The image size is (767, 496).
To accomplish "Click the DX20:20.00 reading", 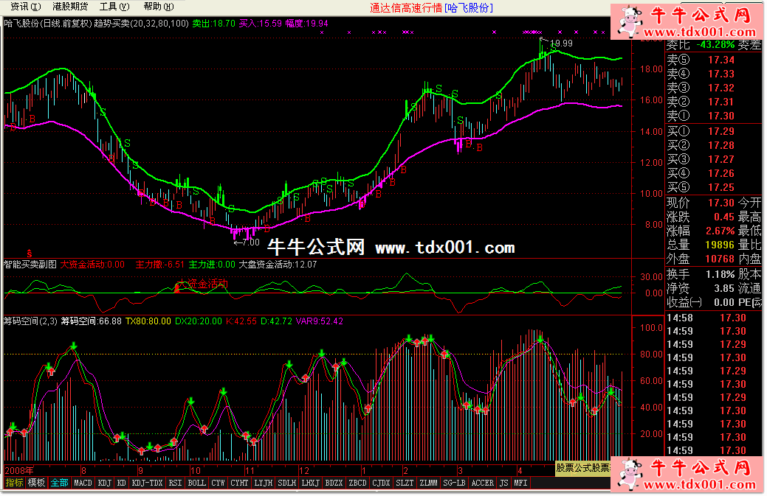I will tap(199, 321).
